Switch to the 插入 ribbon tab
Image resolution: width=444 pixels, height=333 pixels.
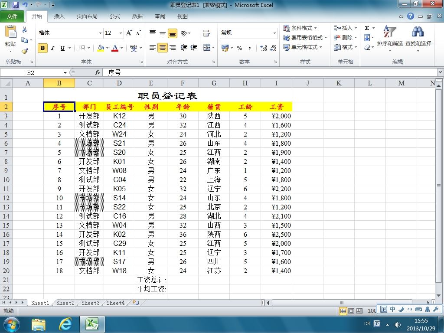(59, 16)
